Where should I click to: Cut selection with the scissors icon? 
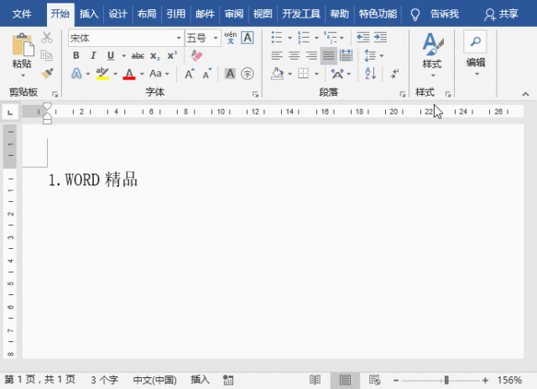tap(47, 37)
